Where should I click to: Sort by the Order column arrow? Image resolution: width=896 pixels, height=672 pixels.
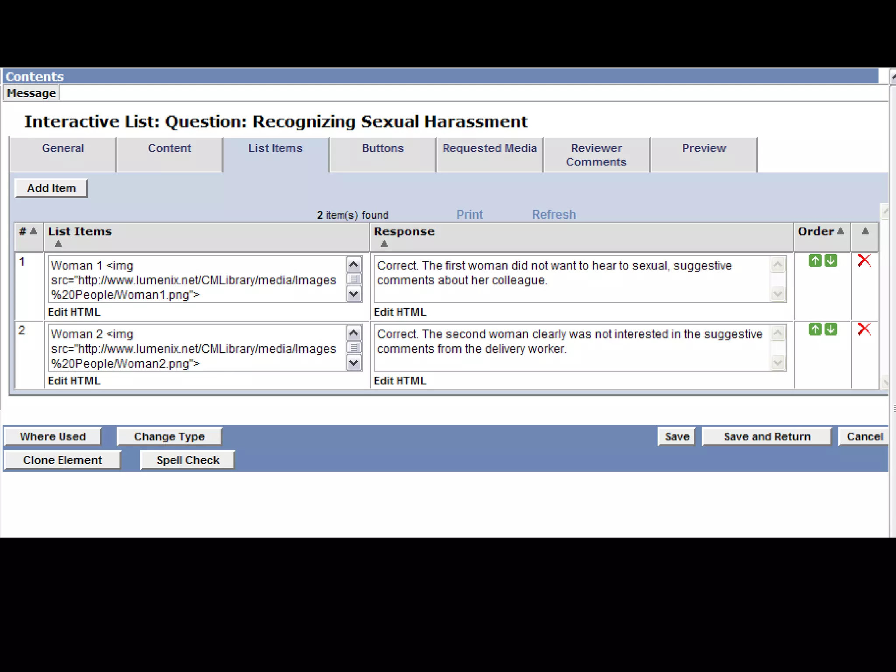click(x=840, y=231)
